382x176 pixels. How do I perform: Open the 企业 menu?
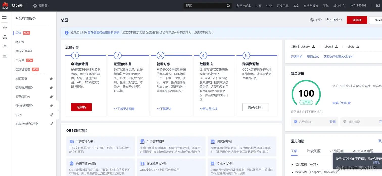269,6
